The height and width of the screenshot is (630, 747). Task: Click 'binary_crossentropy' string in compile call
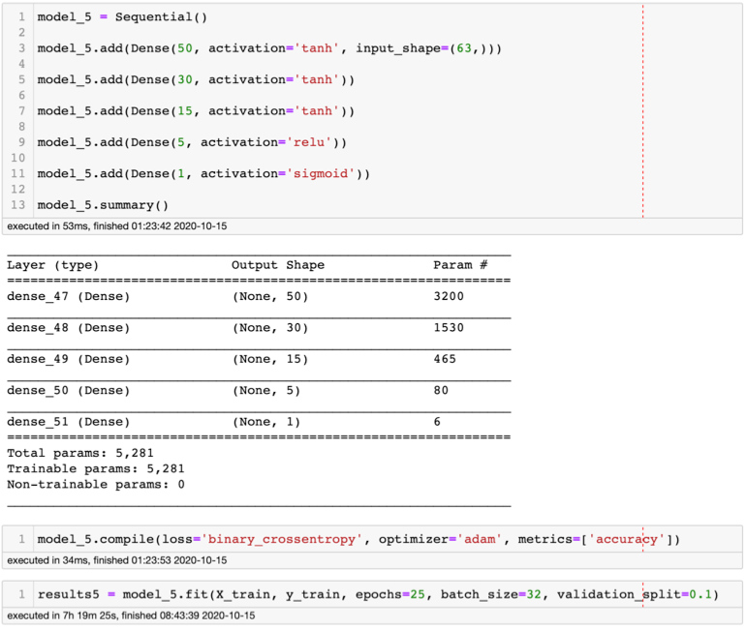(x=282, y=540)
